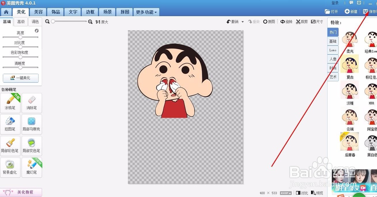
Task: Switch to the 美容 tab
Action: click(x=38, y=12)
